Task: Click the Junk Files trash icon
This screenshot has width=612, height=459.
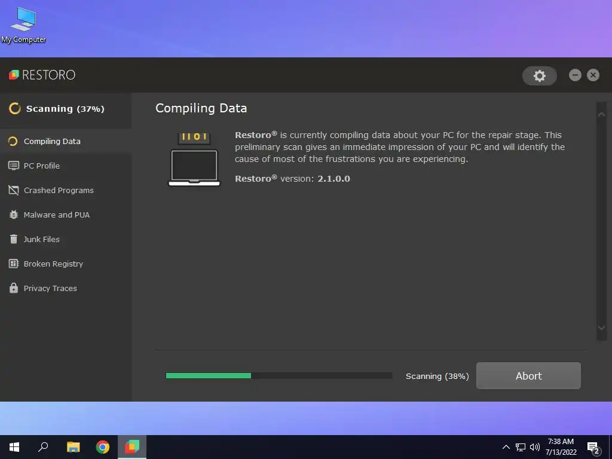Action: point(14,239)
